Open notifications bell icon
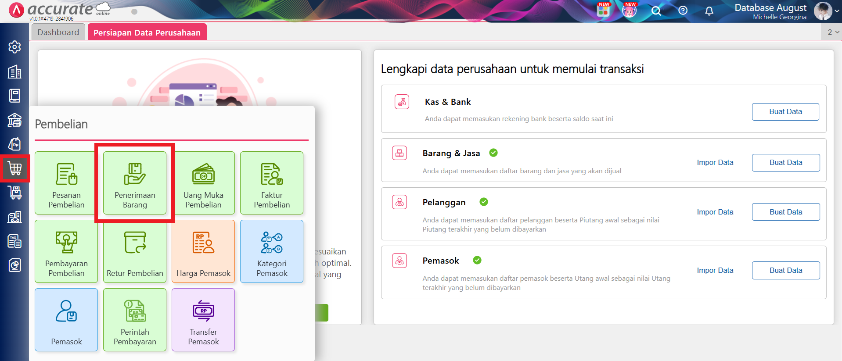This screenshot has height=361, width=842. 709,11
